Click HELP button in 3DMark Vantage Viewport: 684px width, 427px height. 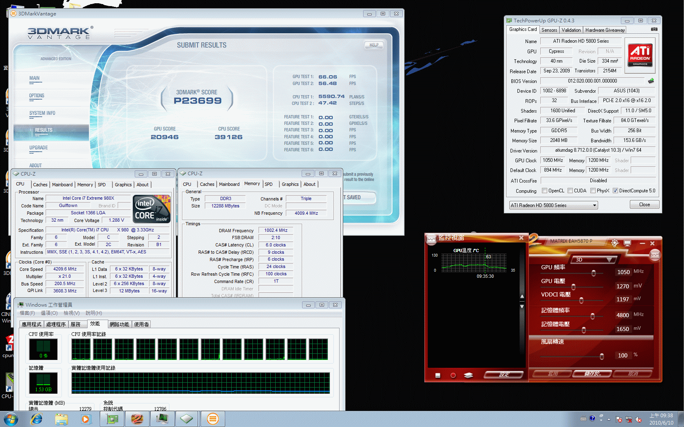point(374,45)
